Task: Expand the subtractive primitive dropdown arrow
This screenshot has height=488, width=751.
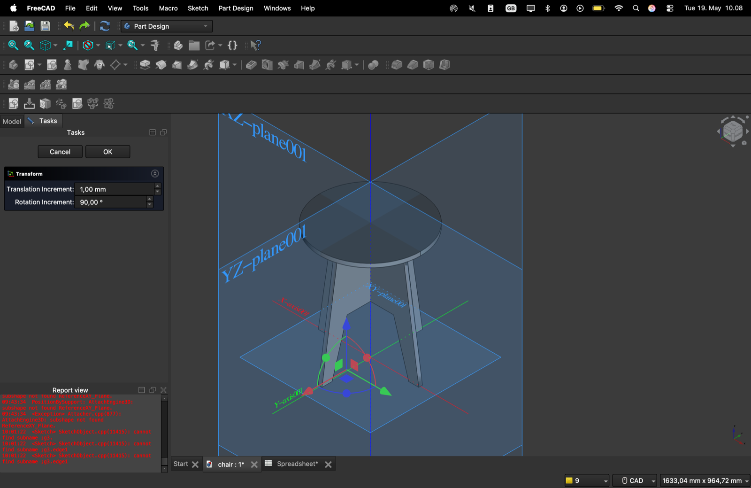Action: point(357,65)
